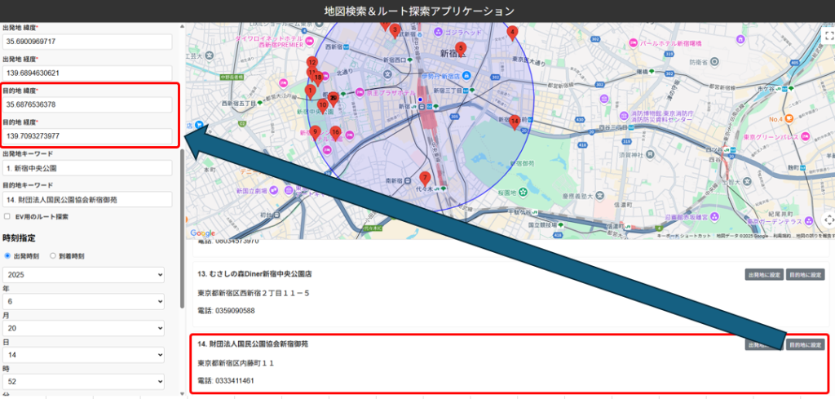The image size is (835, 399).
Task: Click map marker number 16
Action: pyautogui.click(x=335, y=133)
